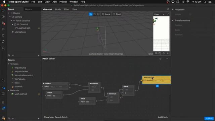Select the rotate manipulator tool in viewport
The image size is (215, 121).
point(94,14)
